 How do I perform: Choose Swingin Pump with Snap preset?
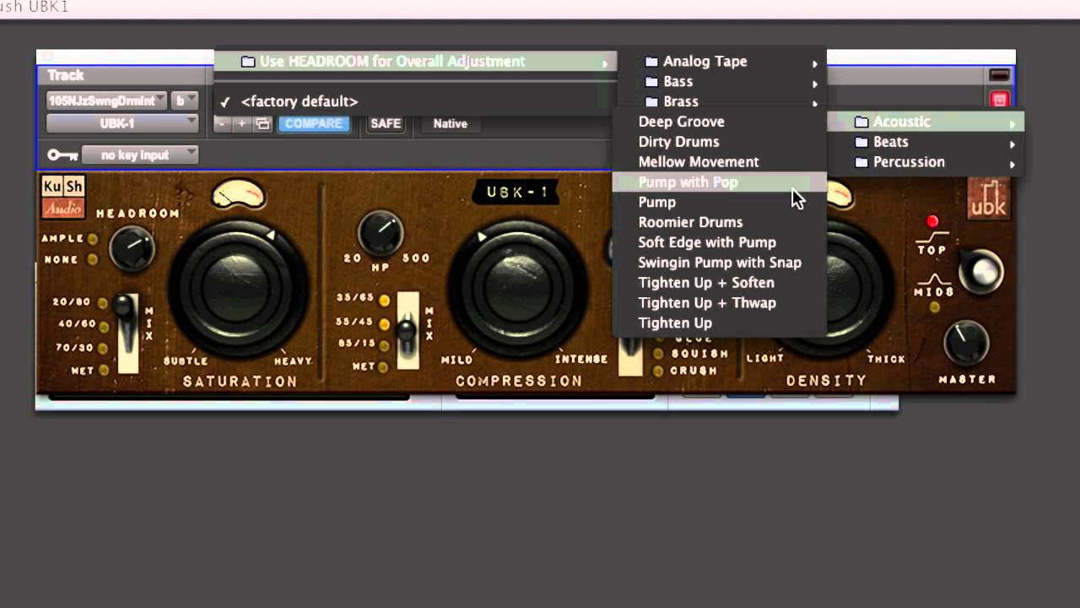coord(719,263)
